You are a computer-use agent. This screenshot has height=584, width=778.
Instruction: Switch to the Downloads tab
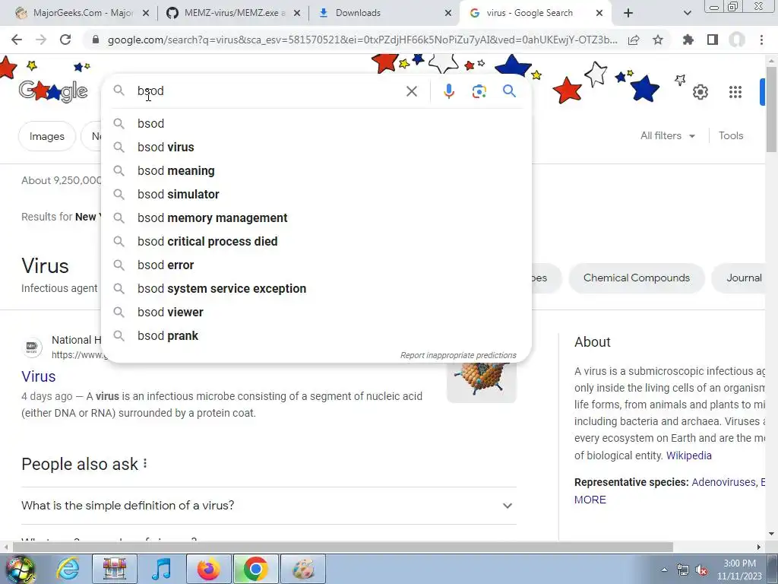coord(384,13)
